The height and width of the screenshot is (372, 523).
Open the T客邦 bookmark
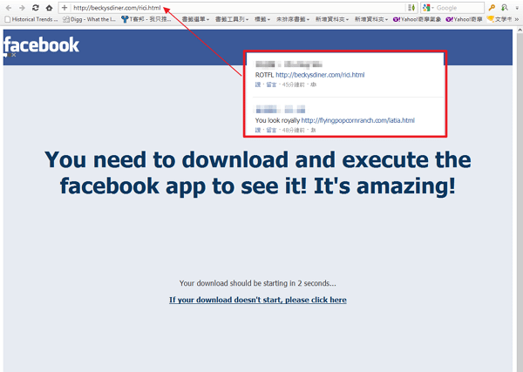(146, 19)
